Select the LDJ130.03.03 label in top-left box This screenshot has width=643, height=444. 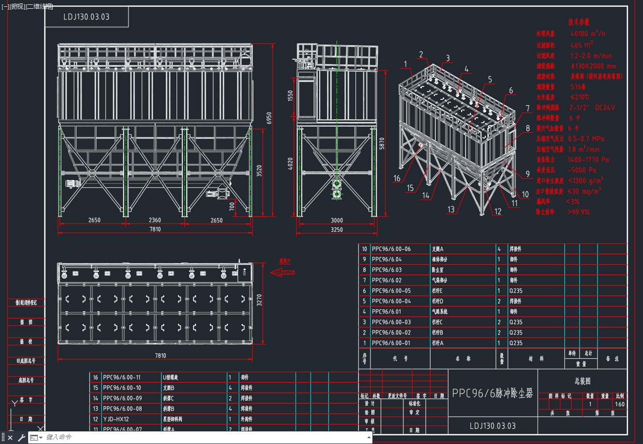86,16
